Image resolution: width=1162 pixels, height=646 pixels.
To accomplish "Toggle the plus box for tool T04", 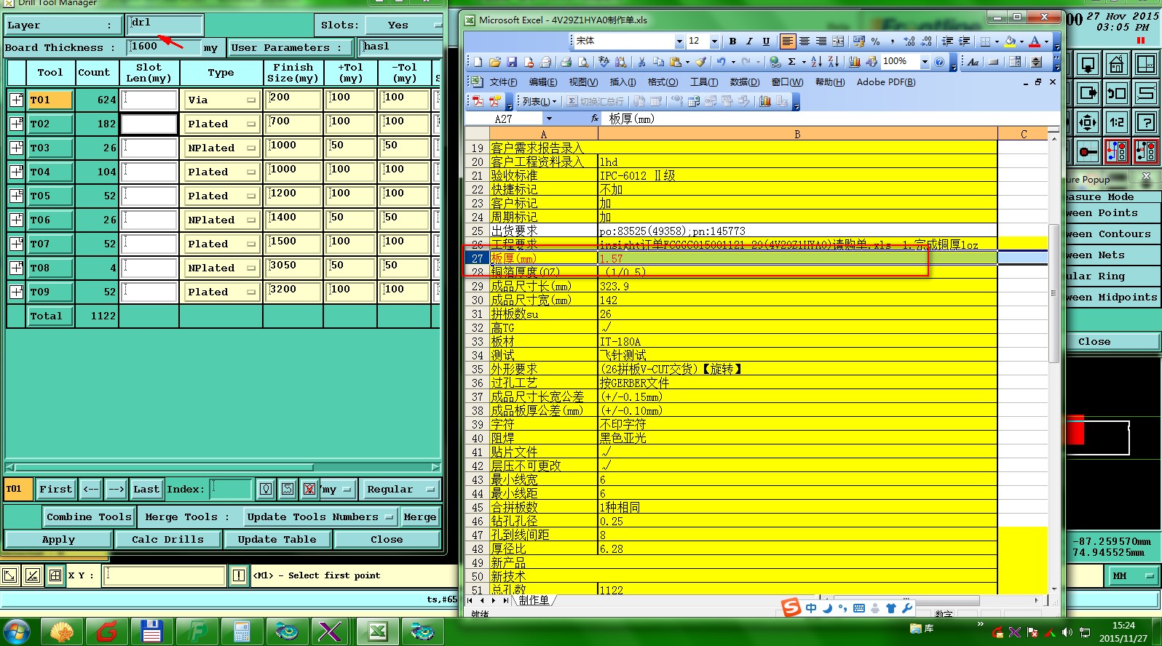I will [16, 172].
